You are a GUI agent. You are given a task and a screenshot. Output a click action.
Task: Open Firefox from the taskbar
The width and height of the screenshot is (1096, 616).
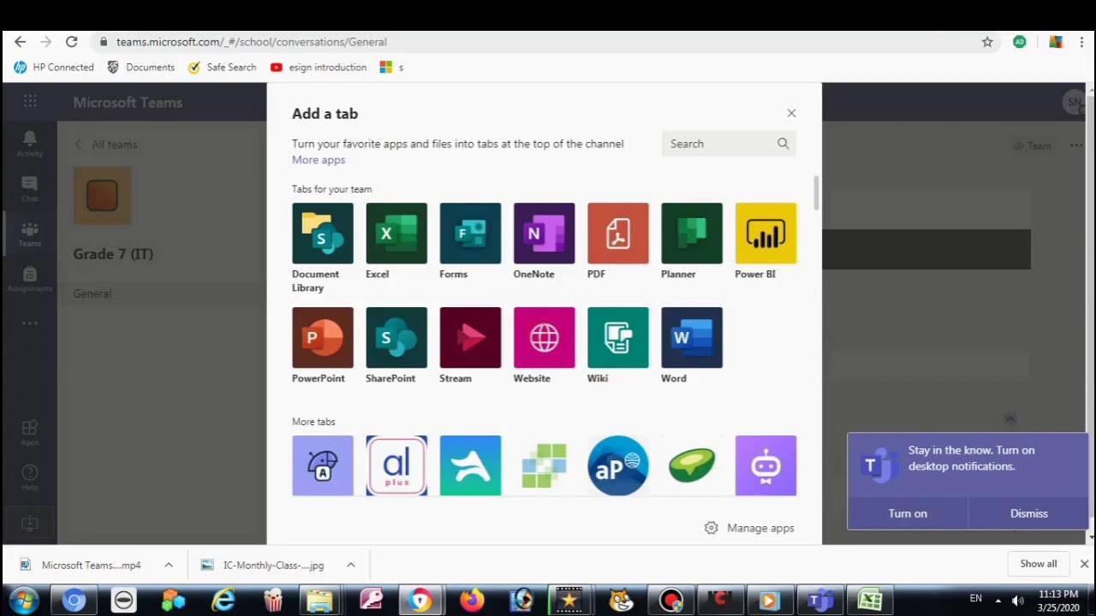pos(471,601)
